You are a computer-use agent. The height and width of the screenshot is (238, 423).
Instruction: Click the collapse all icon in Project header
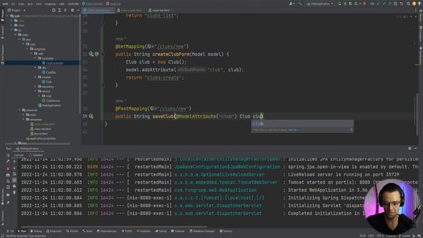tap(65, 11)
